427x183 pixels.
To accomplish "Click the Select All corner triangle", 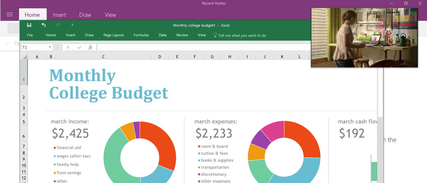I will point(24,57).
